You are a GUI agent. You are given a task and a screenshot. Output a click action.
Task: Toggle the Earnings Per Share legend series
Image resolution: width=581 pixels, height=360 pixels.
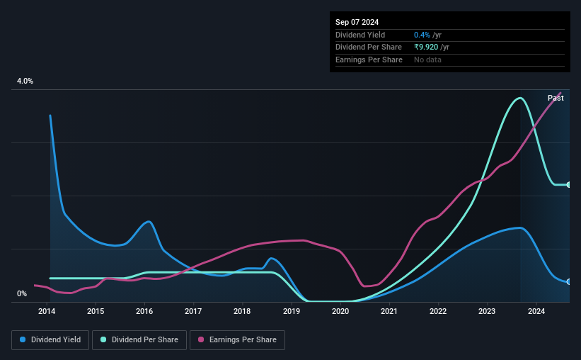tap(237, 340)
